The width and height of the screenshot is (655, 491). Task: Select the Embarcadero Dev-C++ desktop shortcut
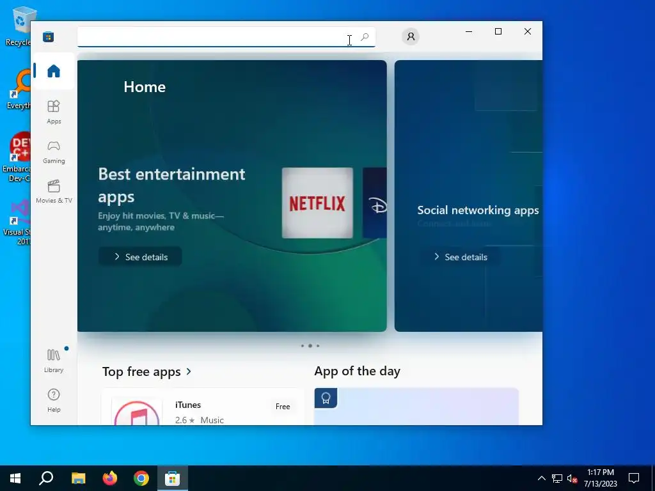[16, 157]
